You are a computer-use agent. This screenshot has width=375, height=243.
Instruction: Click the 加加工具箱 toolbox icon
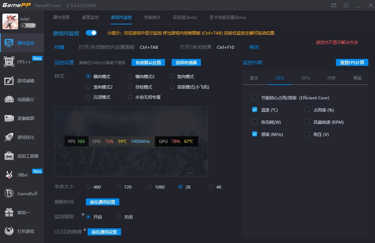coord(9,156)
